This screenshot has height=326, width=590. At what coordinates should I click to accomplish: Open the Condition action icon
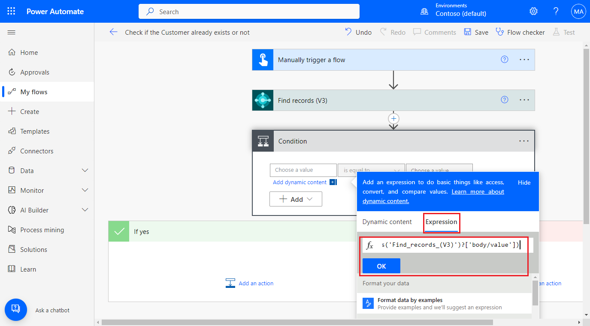point(262,141)
